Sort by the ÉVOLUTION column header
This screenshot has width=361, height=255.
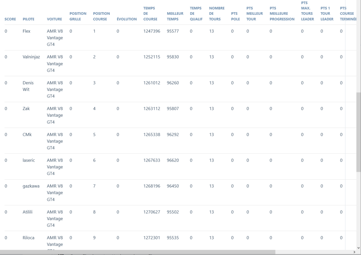pos(127,19)
